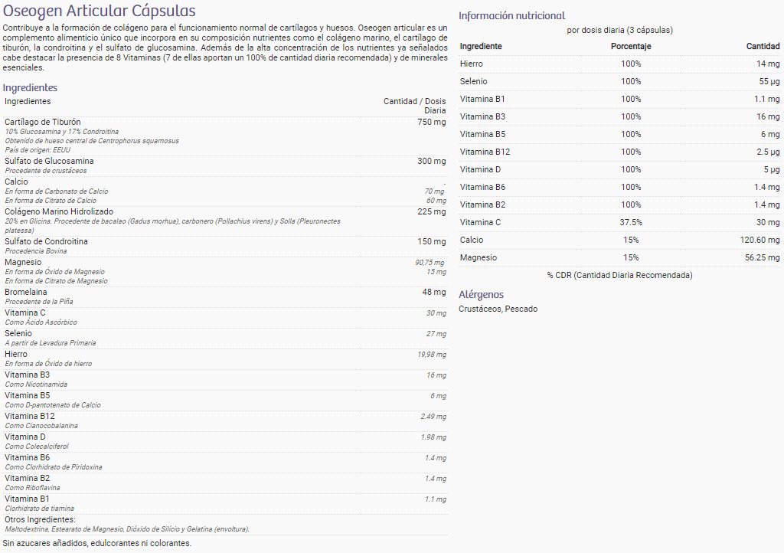Select the '55 µg' selenium quantity
This screenshot has width=784, height=553.
point(769,81)
